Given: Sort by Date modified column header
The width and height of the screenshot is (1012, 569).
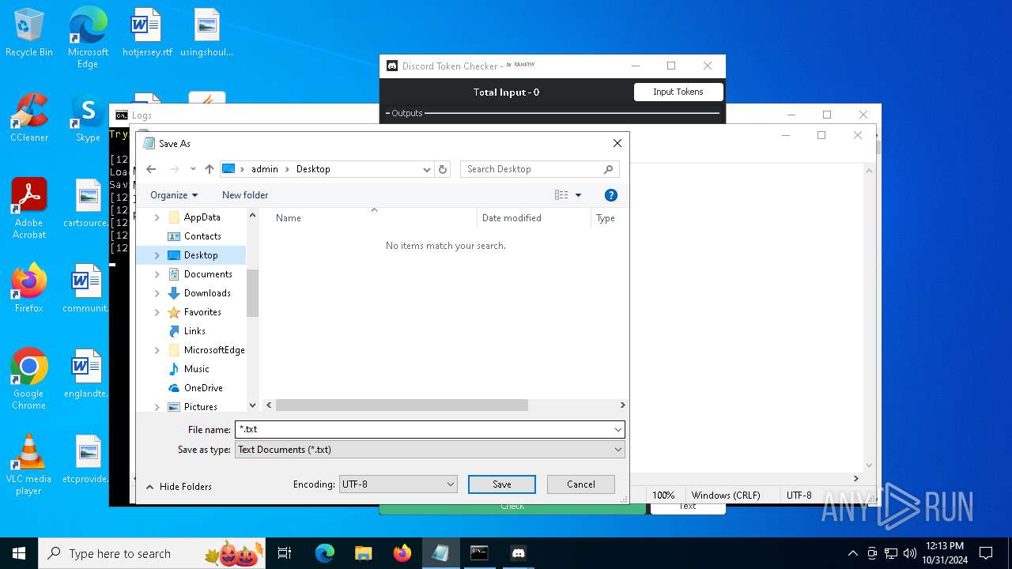Looking at the screenshot, I should (534, 218).
